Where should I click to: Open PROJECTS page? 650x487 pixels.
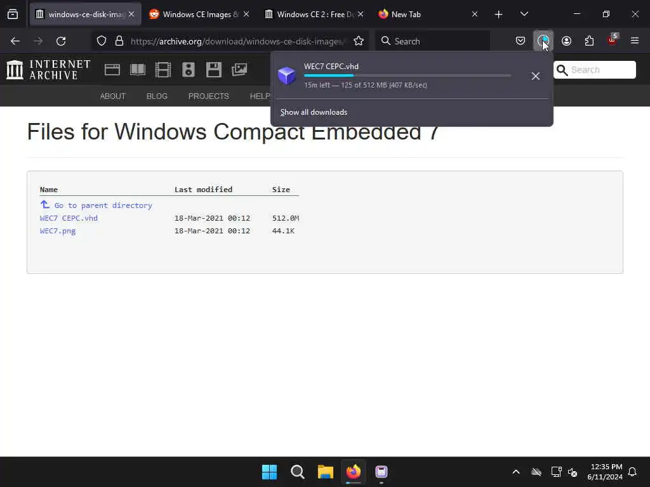(208, 96)
